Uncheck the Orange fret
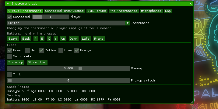This screenshot has height=109, width=218. click(77, 50)
